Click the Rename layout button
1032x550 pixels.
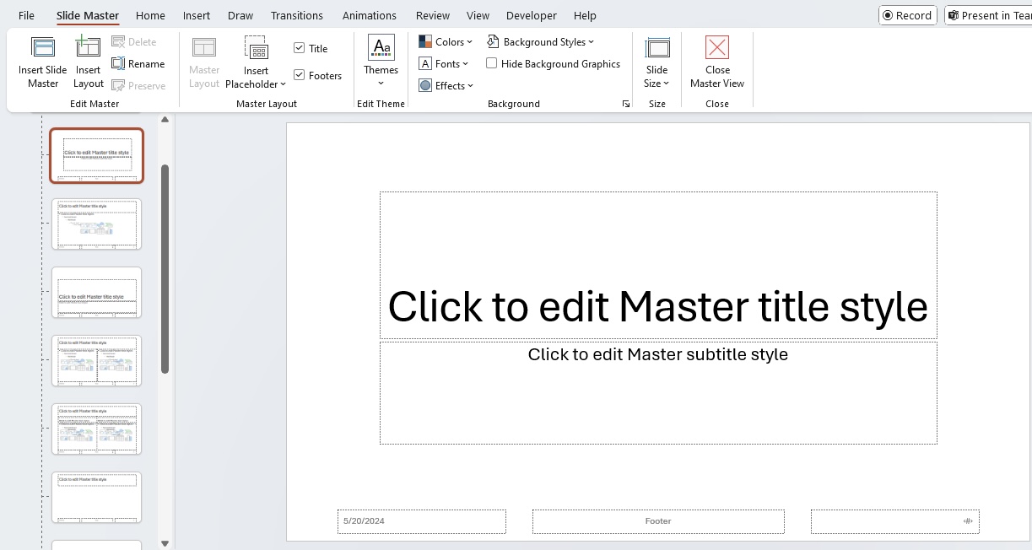[x=138, y=64]
